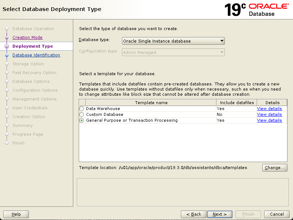Open the Help button

pos(16,214)
